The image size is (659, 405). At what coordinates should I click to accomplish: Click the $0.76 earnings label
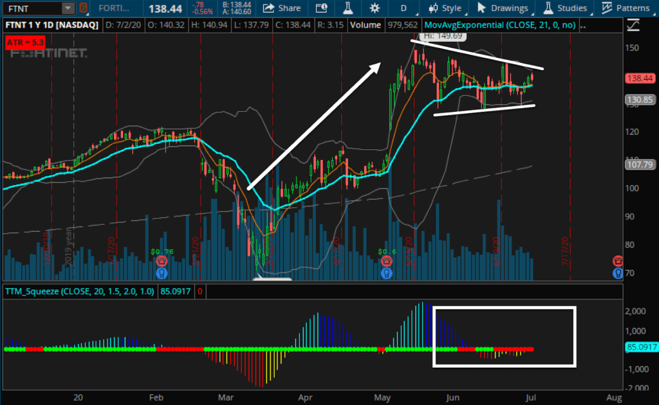162,251
